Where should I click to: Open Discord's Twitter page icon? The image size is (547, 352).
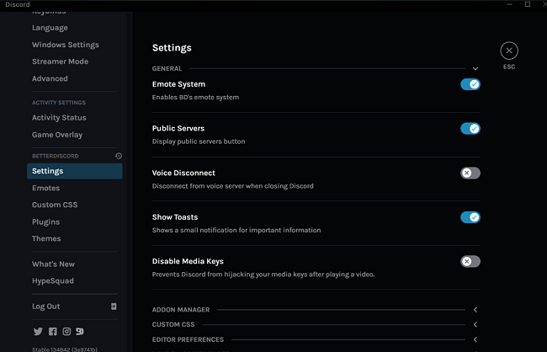pos(38,332)
